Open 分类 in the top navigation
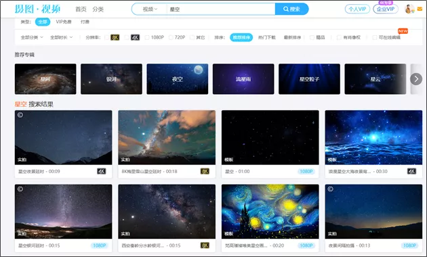This screenshot has width=427, height=257. pyautogui.click(x=98, y=9)
